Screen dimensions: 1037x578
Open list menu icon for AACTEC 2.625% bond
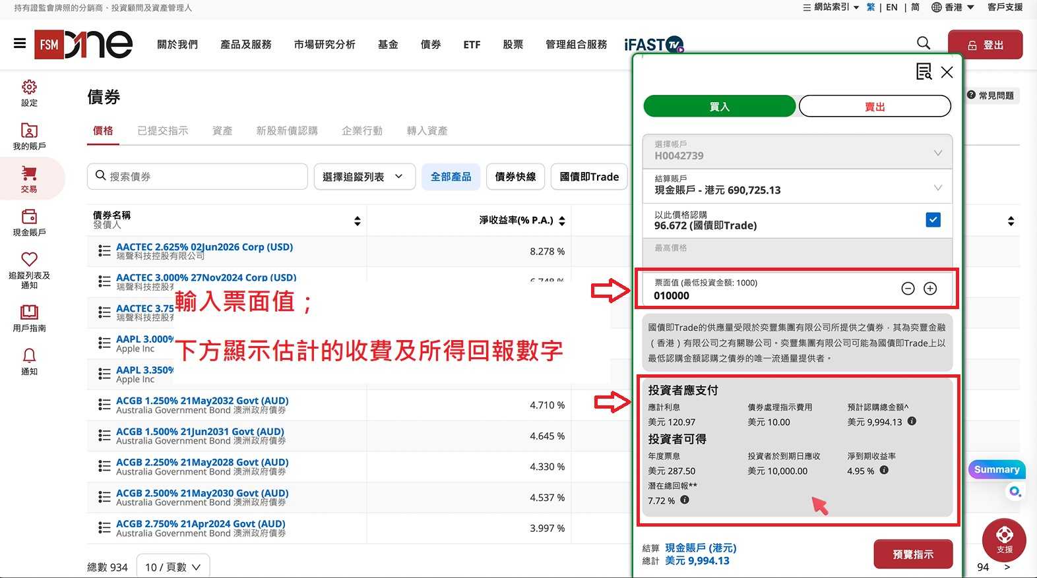click(x=104, y=250)
